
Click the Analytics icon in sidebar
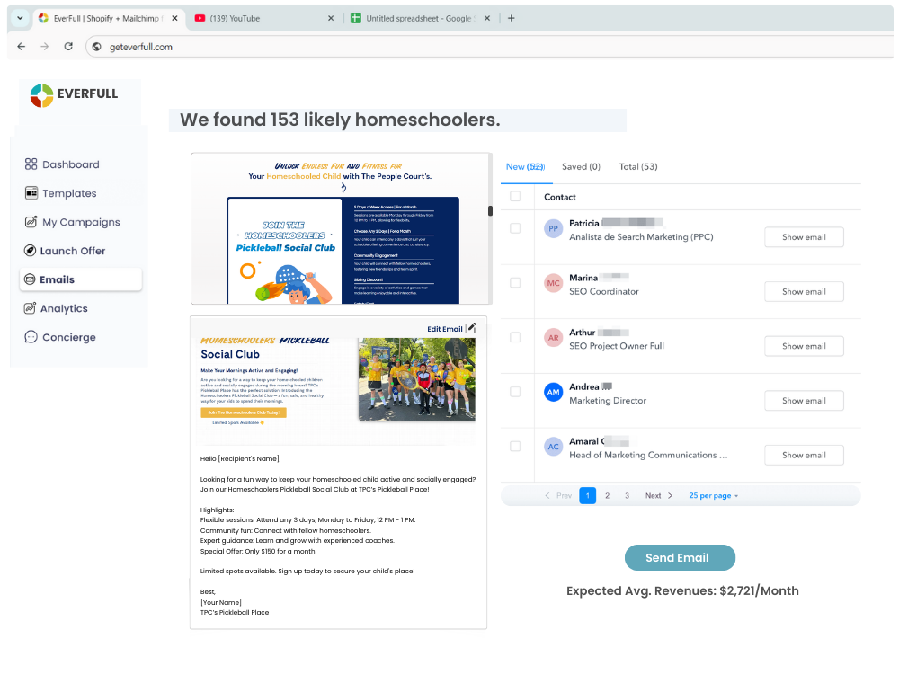[x=30, y=307]
